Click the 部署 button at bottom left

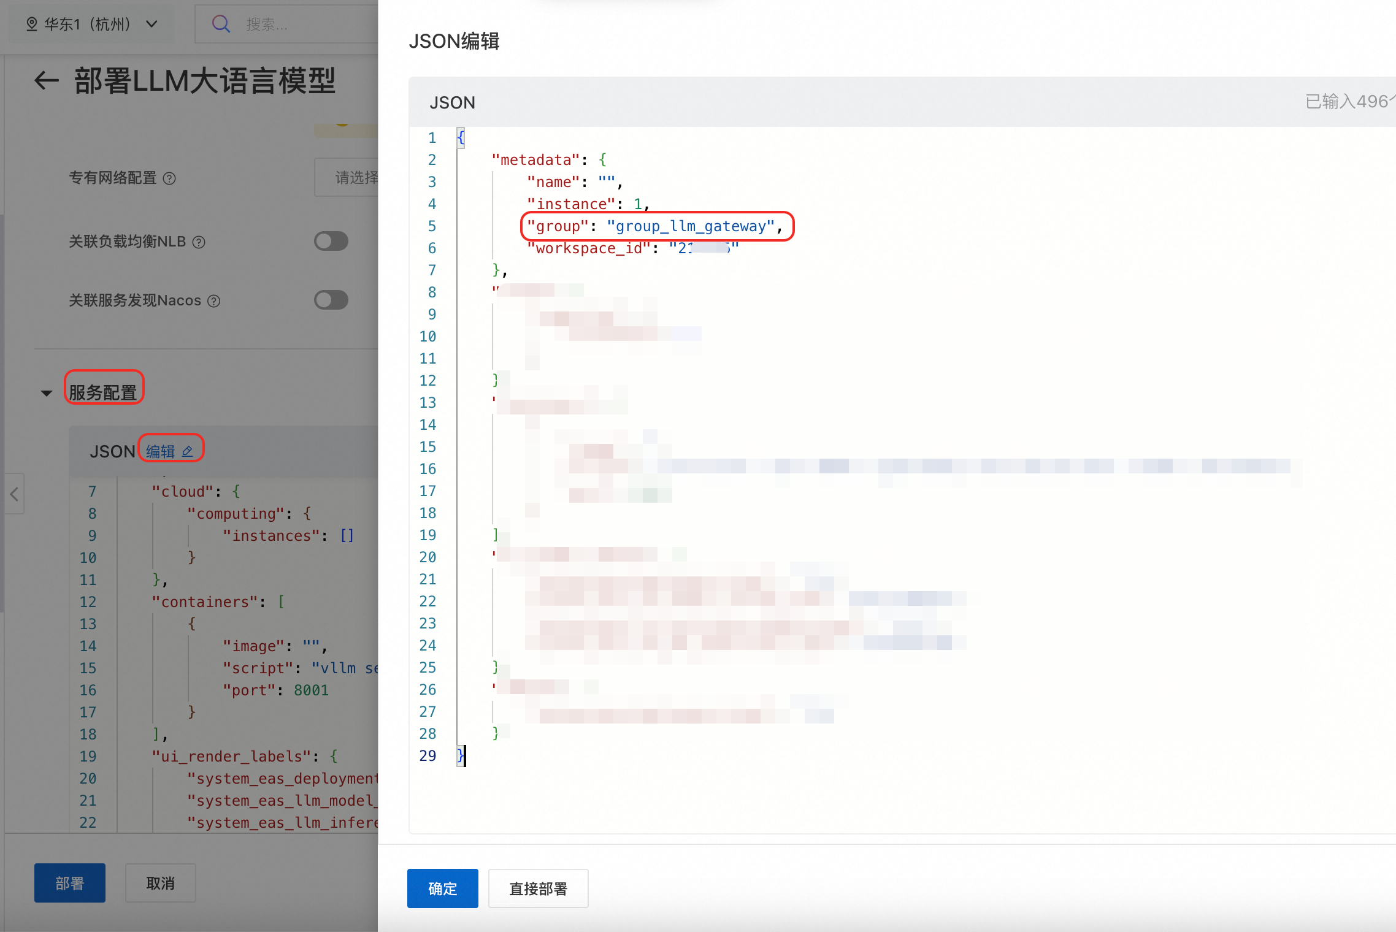pos(69,883)
